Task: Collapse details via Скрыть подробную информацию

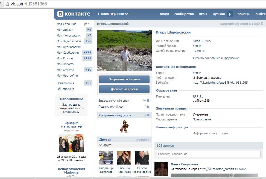Action: pyautogui.click(x=216, y=58)
